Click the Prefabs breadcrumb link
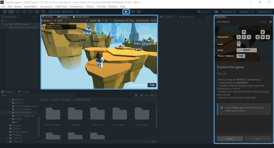This screenshot has height=148, width=274. pos(66,100)
